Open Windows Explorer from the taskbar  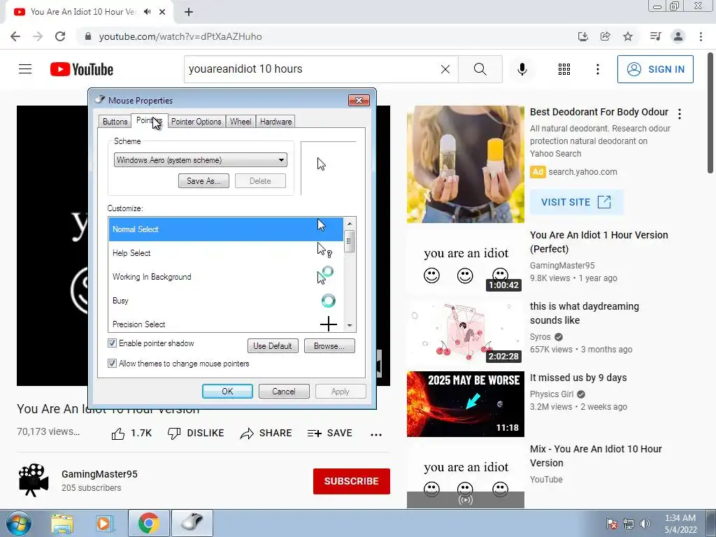62,523
